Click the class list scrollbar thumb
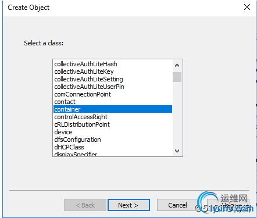Image resolution: width=257 pixels, height=218 pixels. pyautogui.click(x=177, y=77)
